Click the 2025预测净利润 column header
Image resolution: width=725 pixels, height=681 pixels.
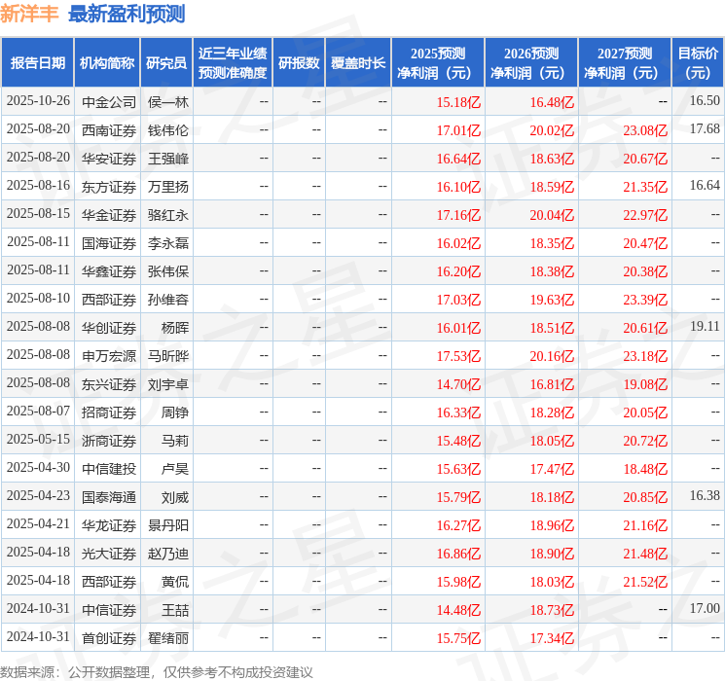(x=438, y=63)
